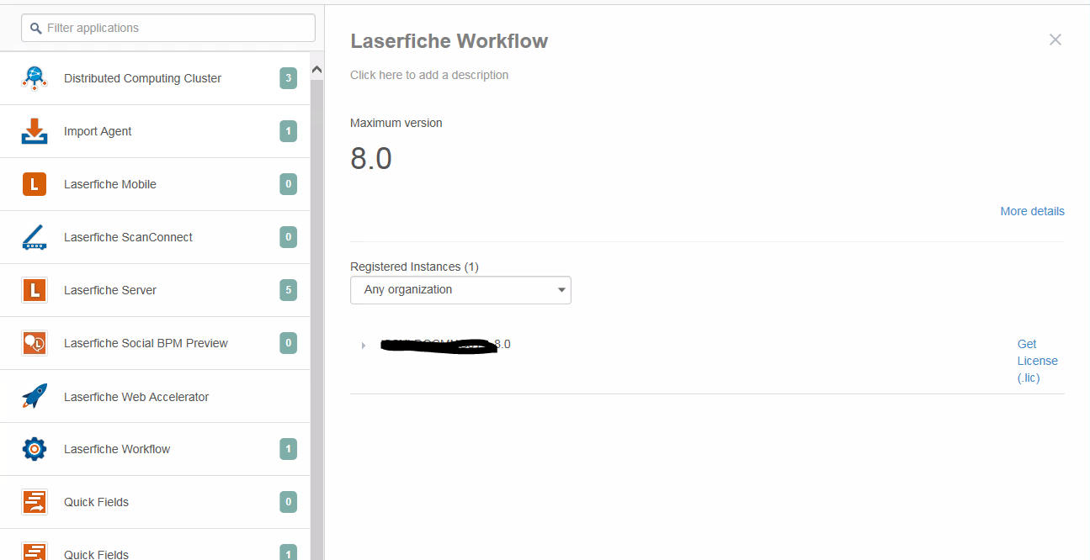Select Laserfiche Server in the list
1090x560 pixels.
click(x=155, y=290)
